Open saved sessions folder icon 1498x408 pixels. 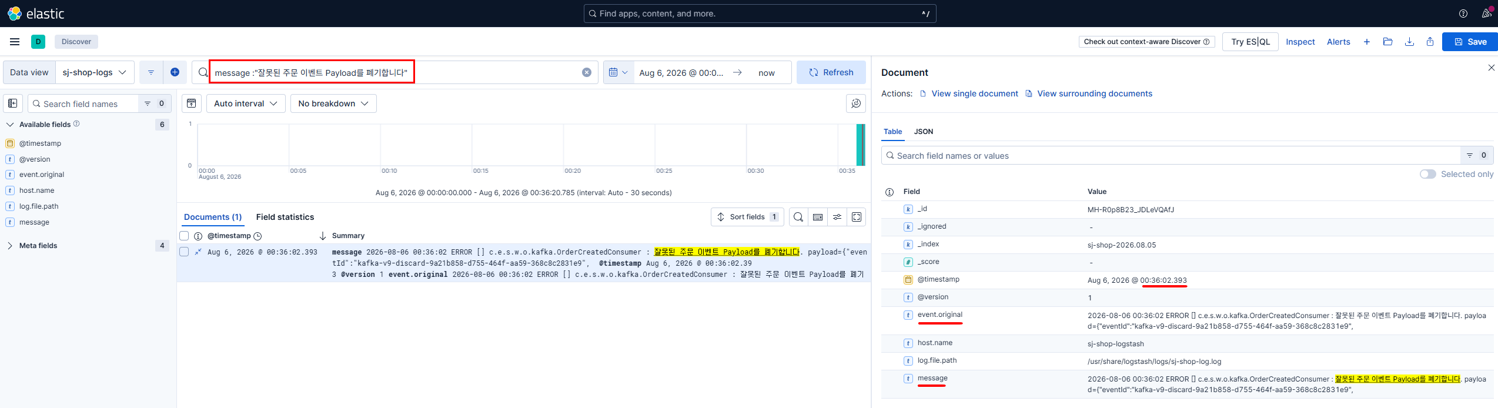tap(1388, 42)
